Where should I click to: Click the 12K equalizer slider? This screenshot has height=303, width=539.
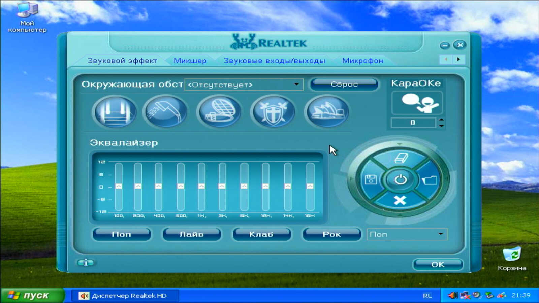(265, 187)
